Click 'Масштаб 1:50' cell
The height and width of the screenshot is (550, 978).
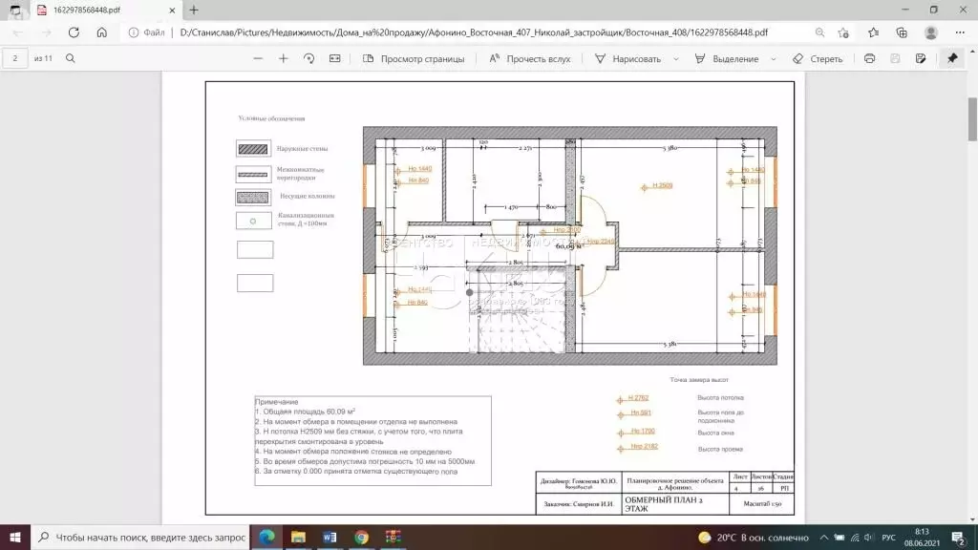[761, 503]
